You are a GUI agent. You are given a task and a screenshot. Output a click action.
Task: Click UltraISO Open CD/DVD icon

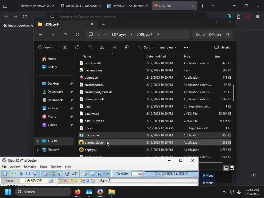[21, 174]
